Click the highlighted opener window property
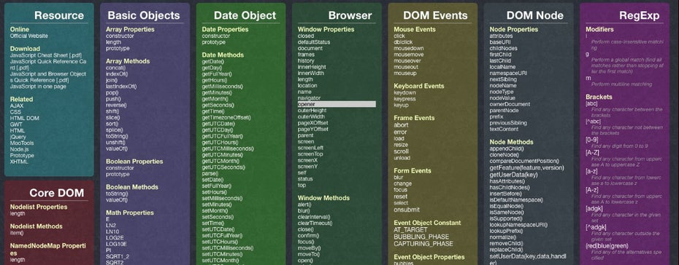Viewport: 679px width, 265px height. (x=337, y=104)
